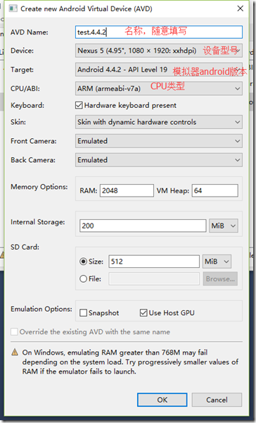Image resolution: width=256 pixels, height=423 pixels.
Task: Click the Cancel button
Action: pyautogui.click(x=217, y=400)
